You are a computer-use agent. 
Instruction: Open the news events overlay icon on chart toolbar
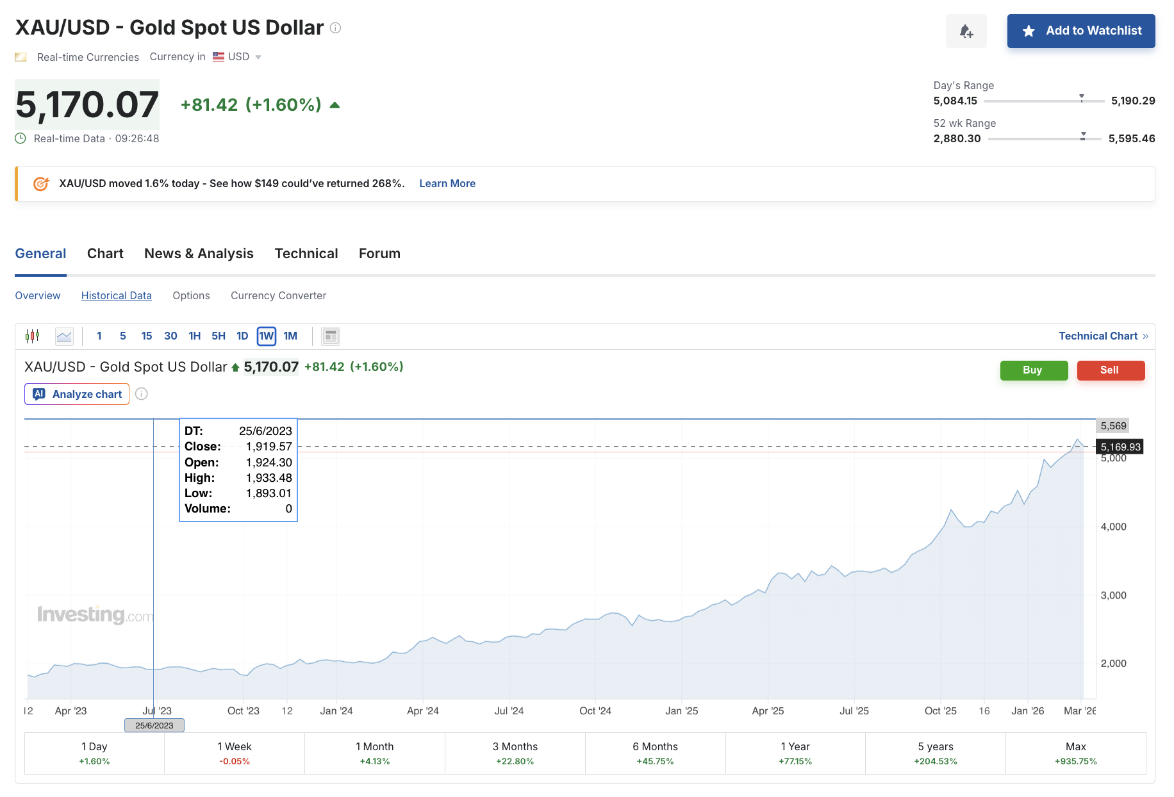[x=330, y=336]
